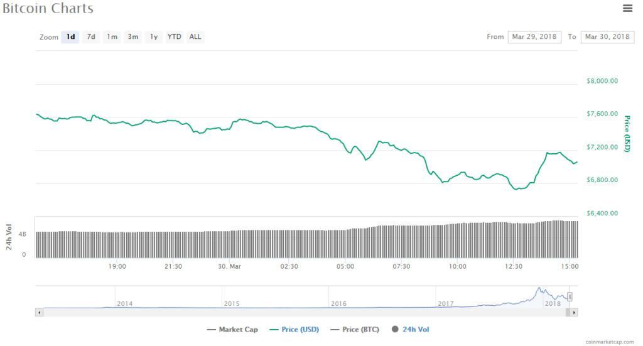Show ALL time price history
643x346 pixels.
click(195, 37)
